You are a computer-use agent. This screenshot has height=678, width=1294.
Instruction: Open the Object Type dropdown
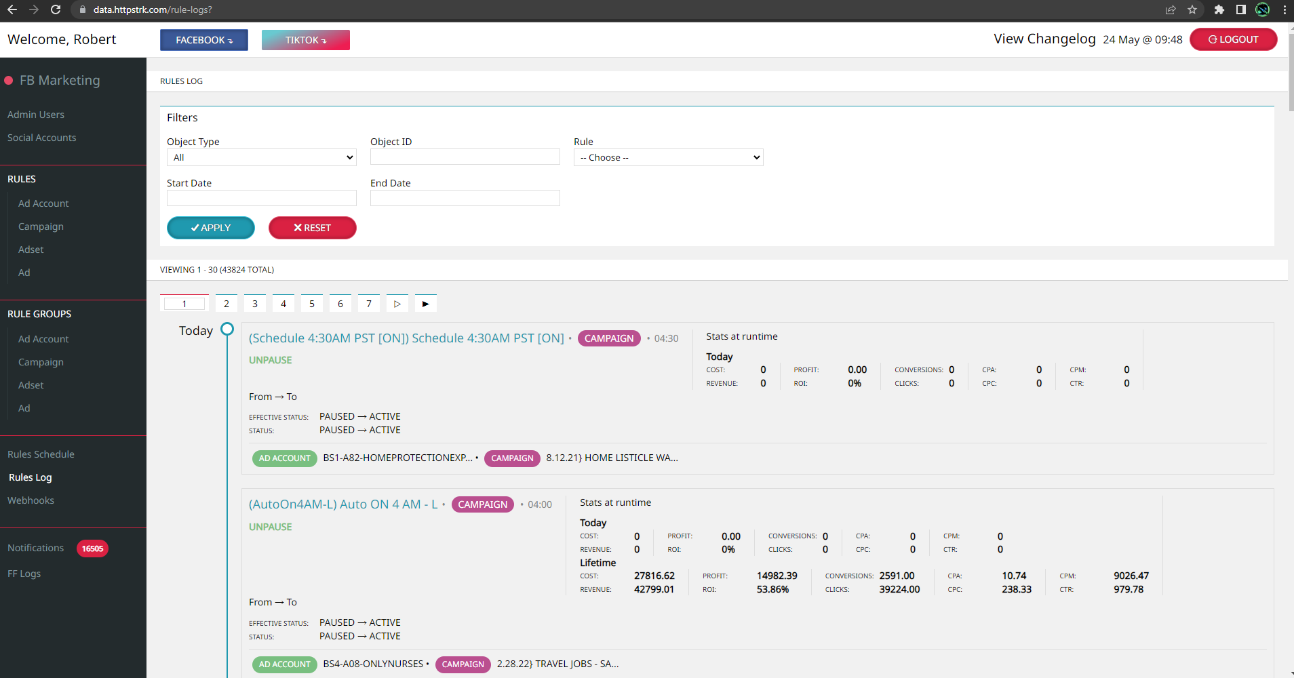[x=261, y=157]
